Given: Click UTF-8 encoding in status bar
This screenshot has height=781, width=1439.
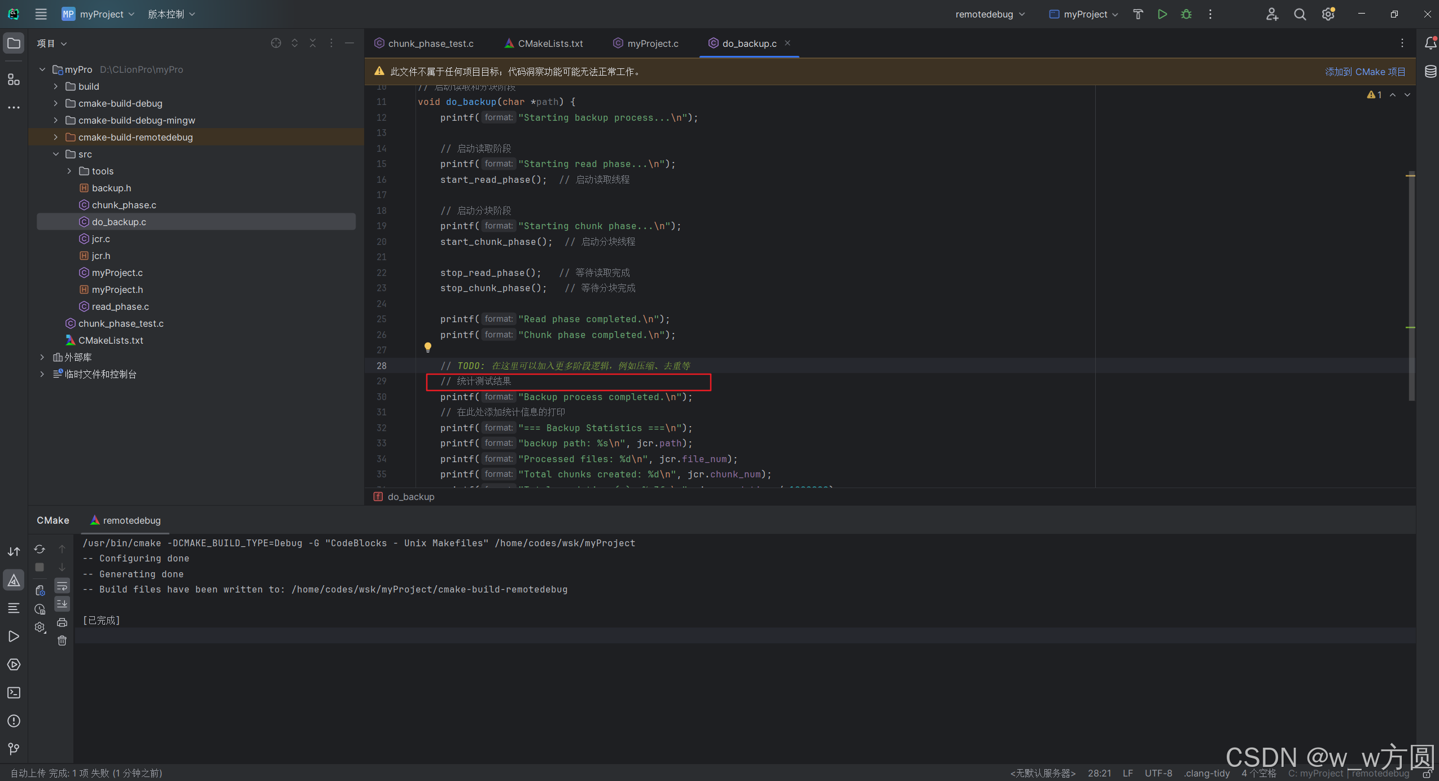Looking at the screenshot, I should point(1158,773).
